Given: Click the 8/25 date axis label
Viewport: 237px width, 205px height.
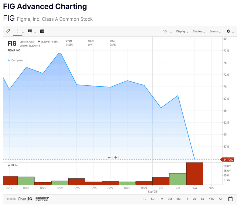Looking at the screenshot, I should [77, 188].
